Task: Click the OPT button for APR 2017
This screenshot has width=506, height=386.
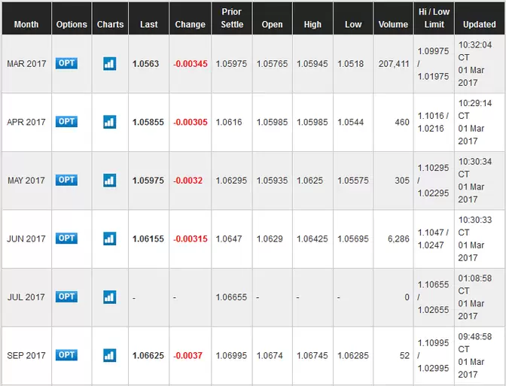Action: (66, 122)
